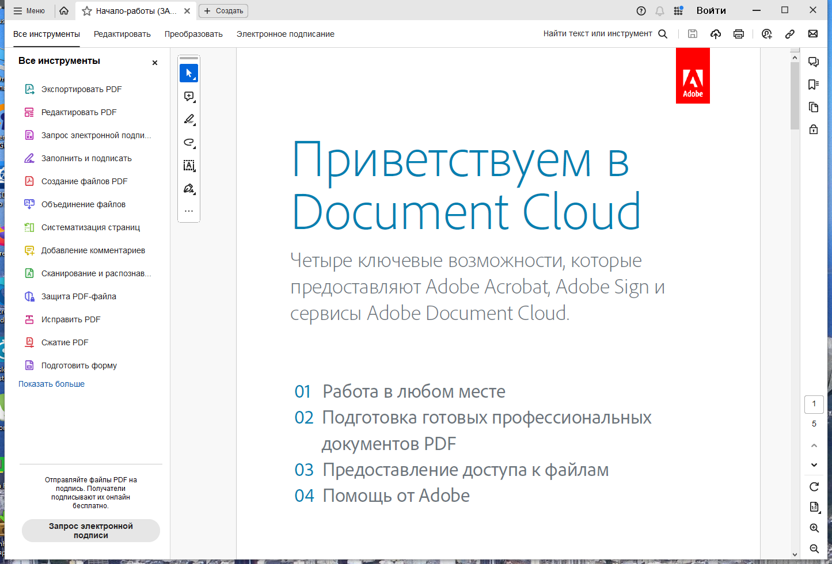Open the fill and sign pen tool

pos(189,188)
